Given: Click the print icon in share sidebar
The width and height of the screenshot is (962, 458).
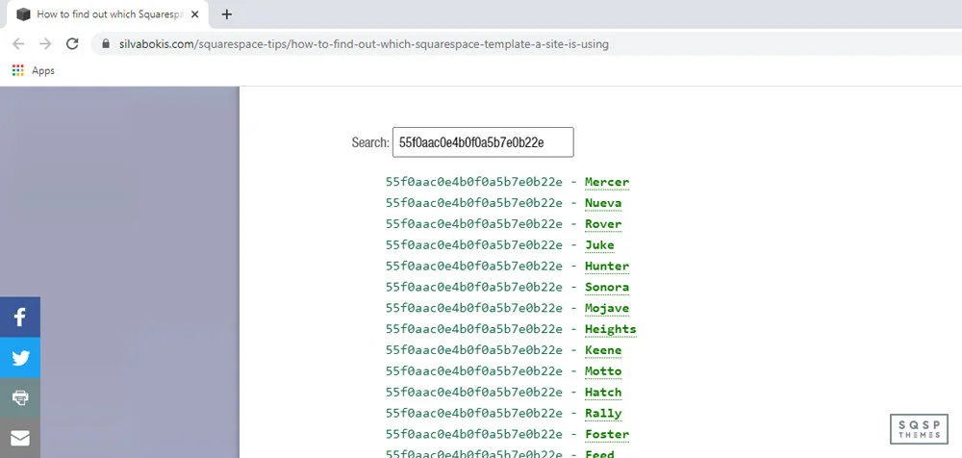Looking at the screenshot, I should click(x=20, y=397).
